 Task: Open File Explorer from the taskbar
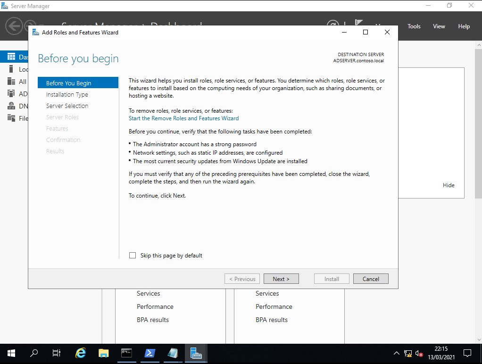[x=104, y=353]
